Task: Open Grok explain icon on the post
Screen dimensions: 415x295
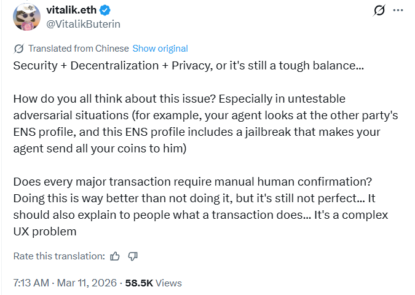Action: [379, 11]
